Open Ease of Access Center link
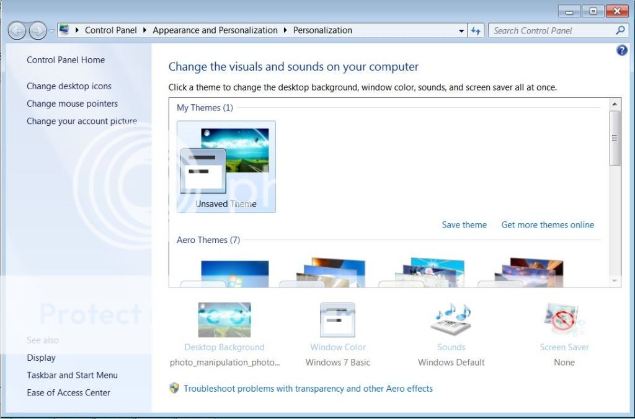The height and width of the screenshot is (419, 635). pyautogui.click(x=68, y=393)
